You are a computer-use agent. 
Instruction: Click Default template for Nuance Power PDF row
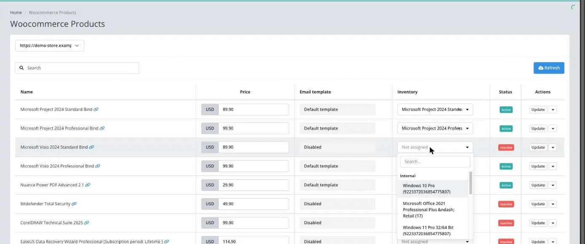pos(337,185)
